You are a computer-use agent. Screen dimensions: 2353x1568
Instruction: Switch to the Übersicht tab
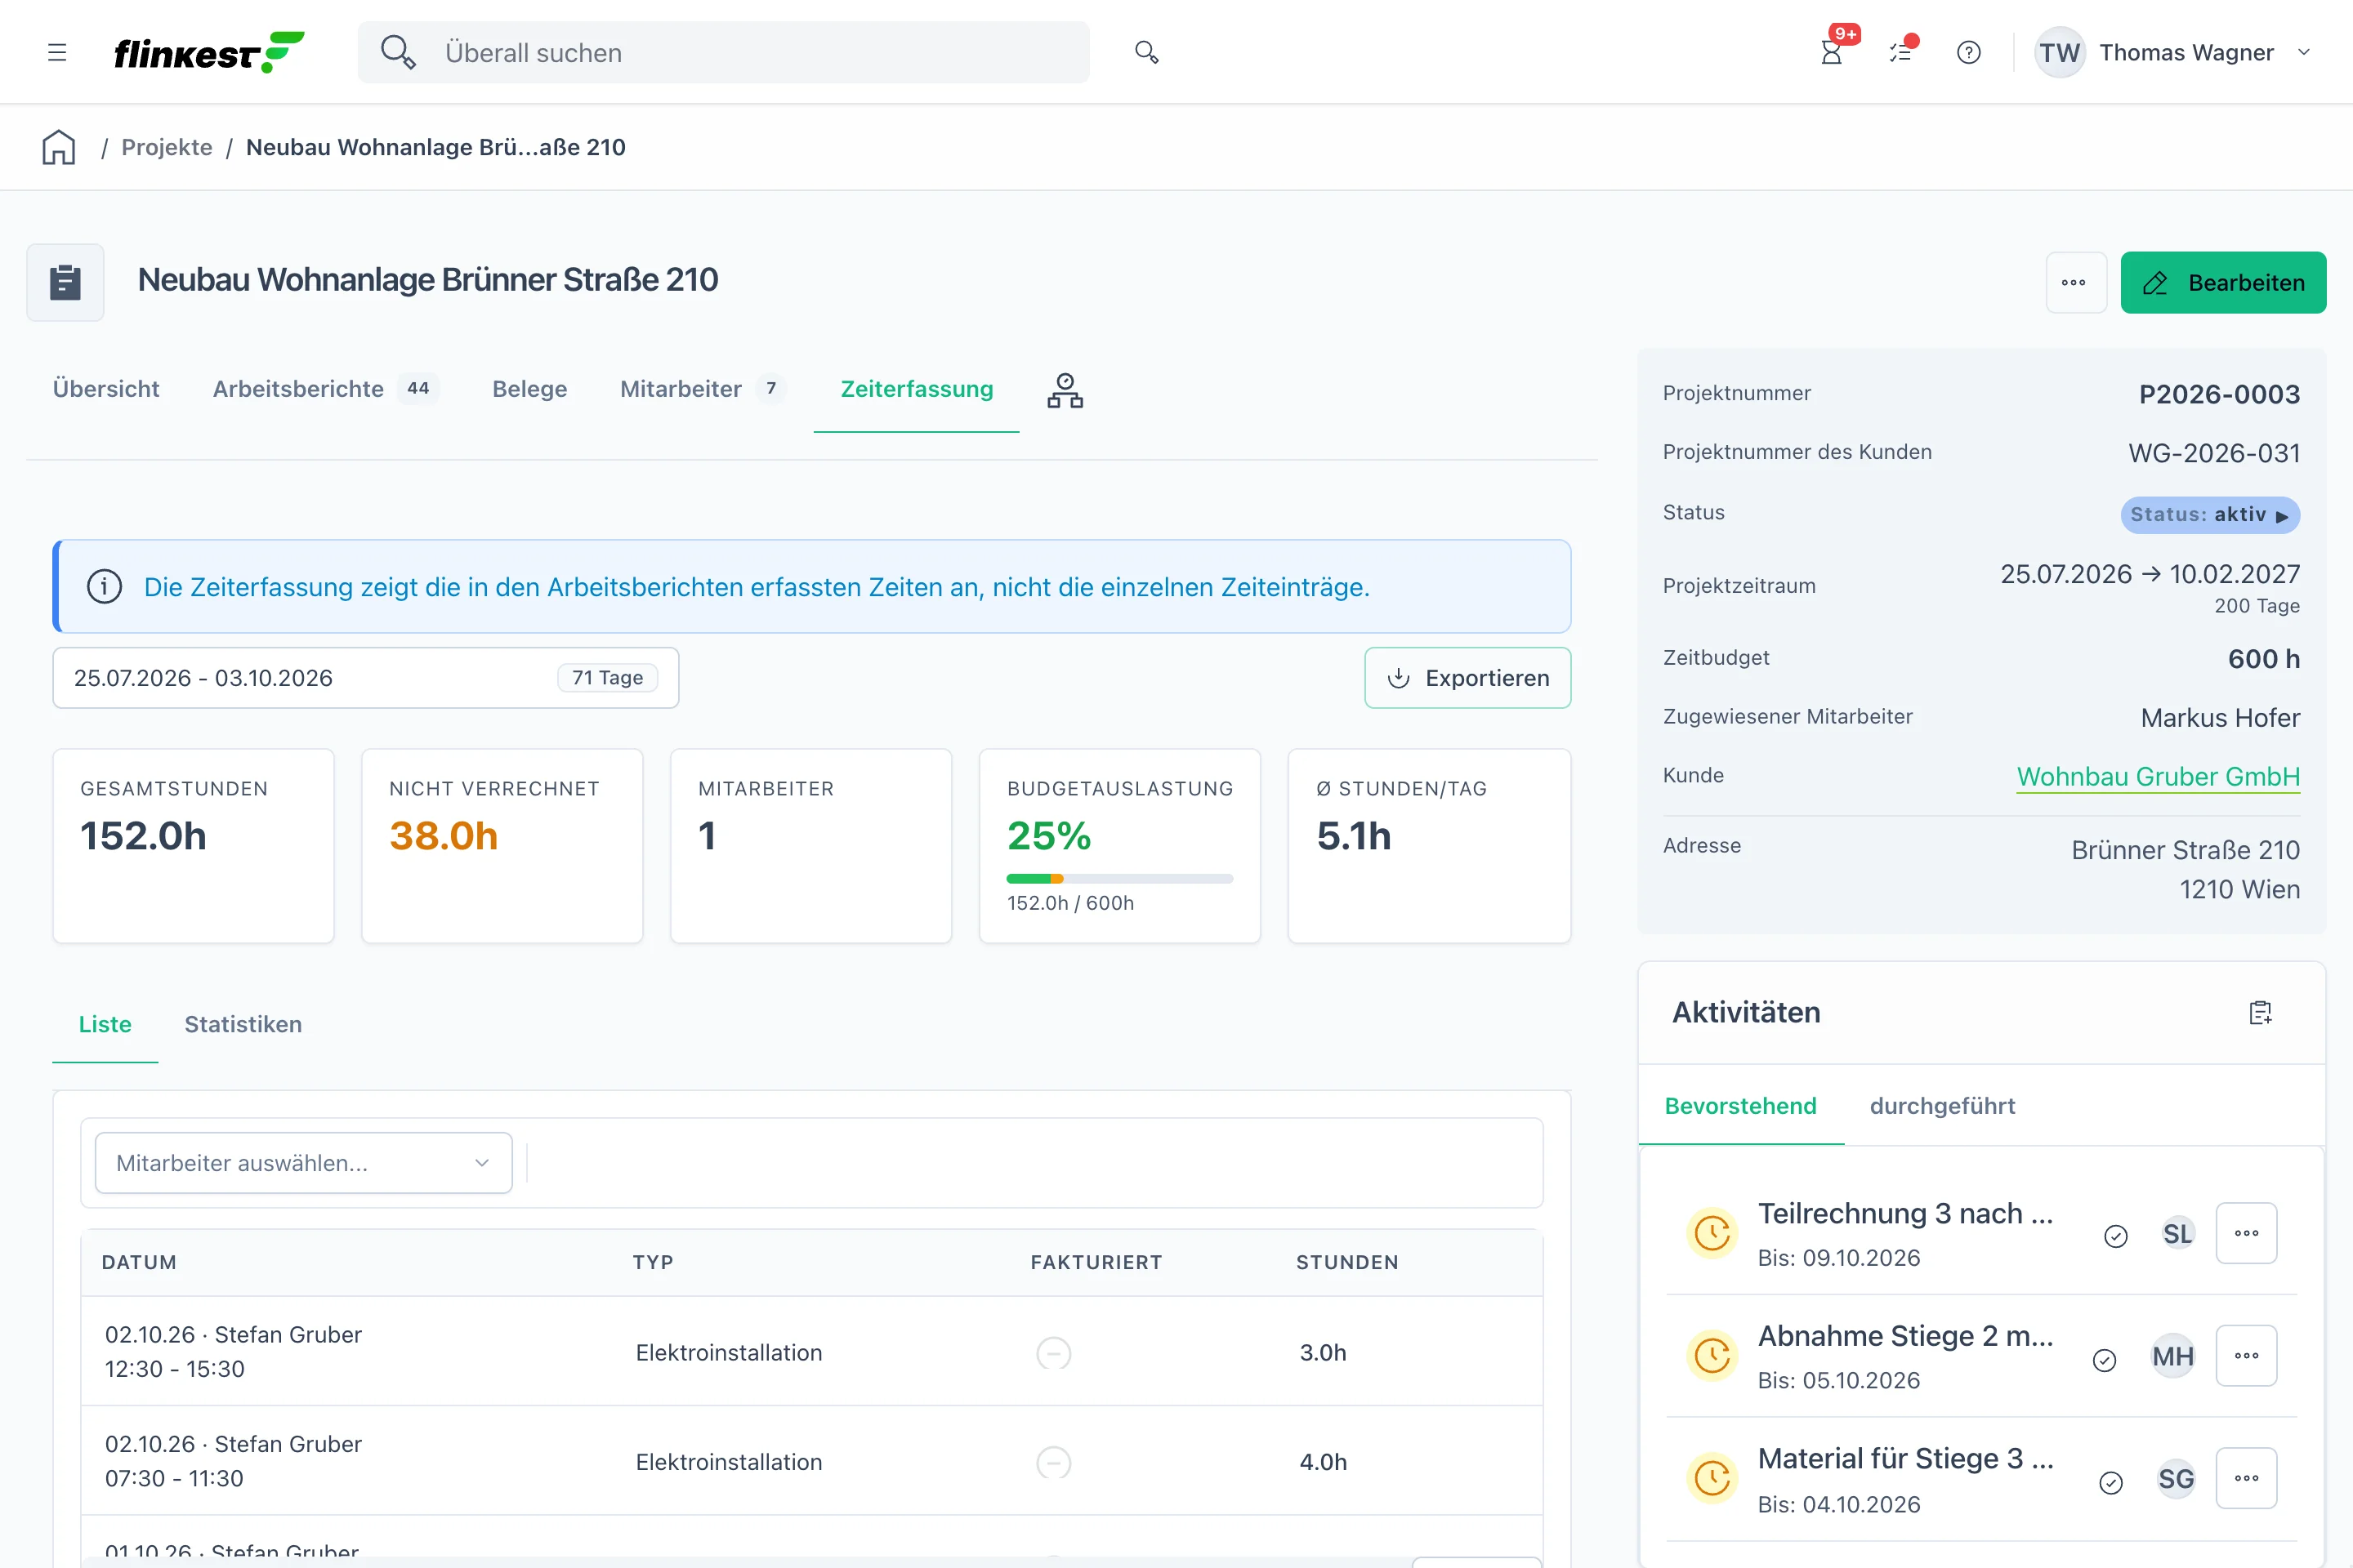106,389
